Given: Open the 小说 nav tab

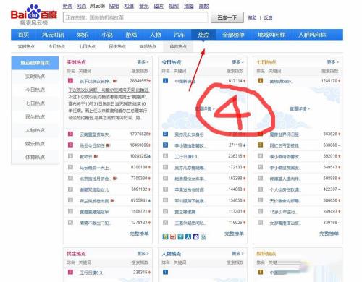Looking at the screenshot, I should coord(107,35).
